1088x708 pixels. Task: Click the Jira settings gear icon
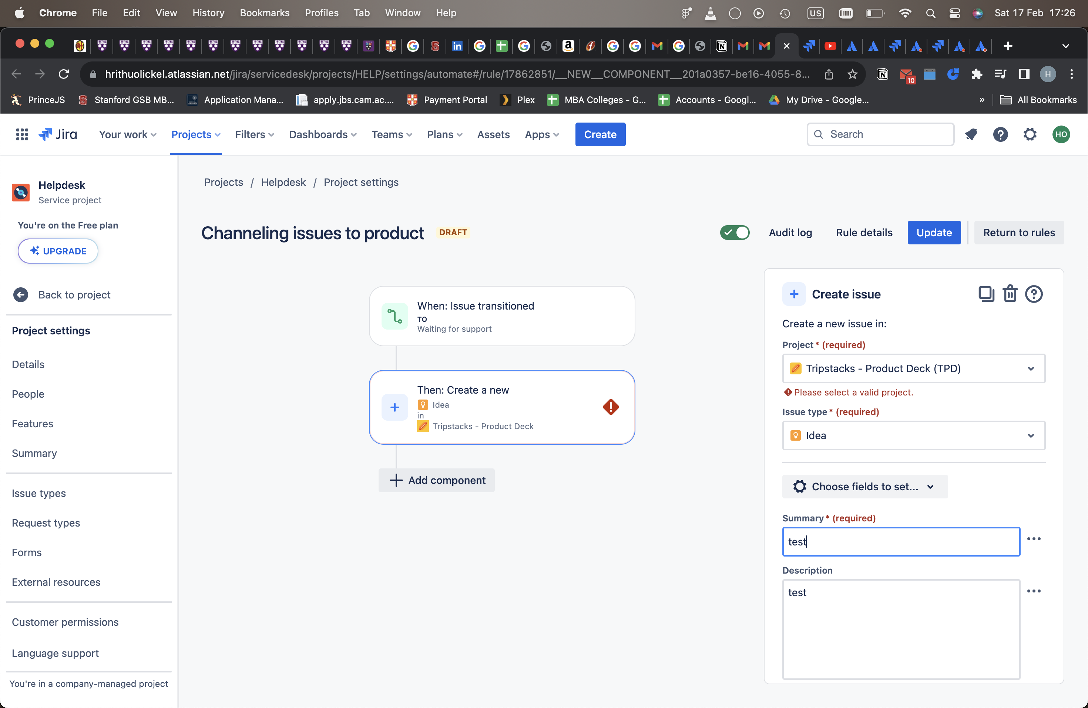tap(1030, 134)
